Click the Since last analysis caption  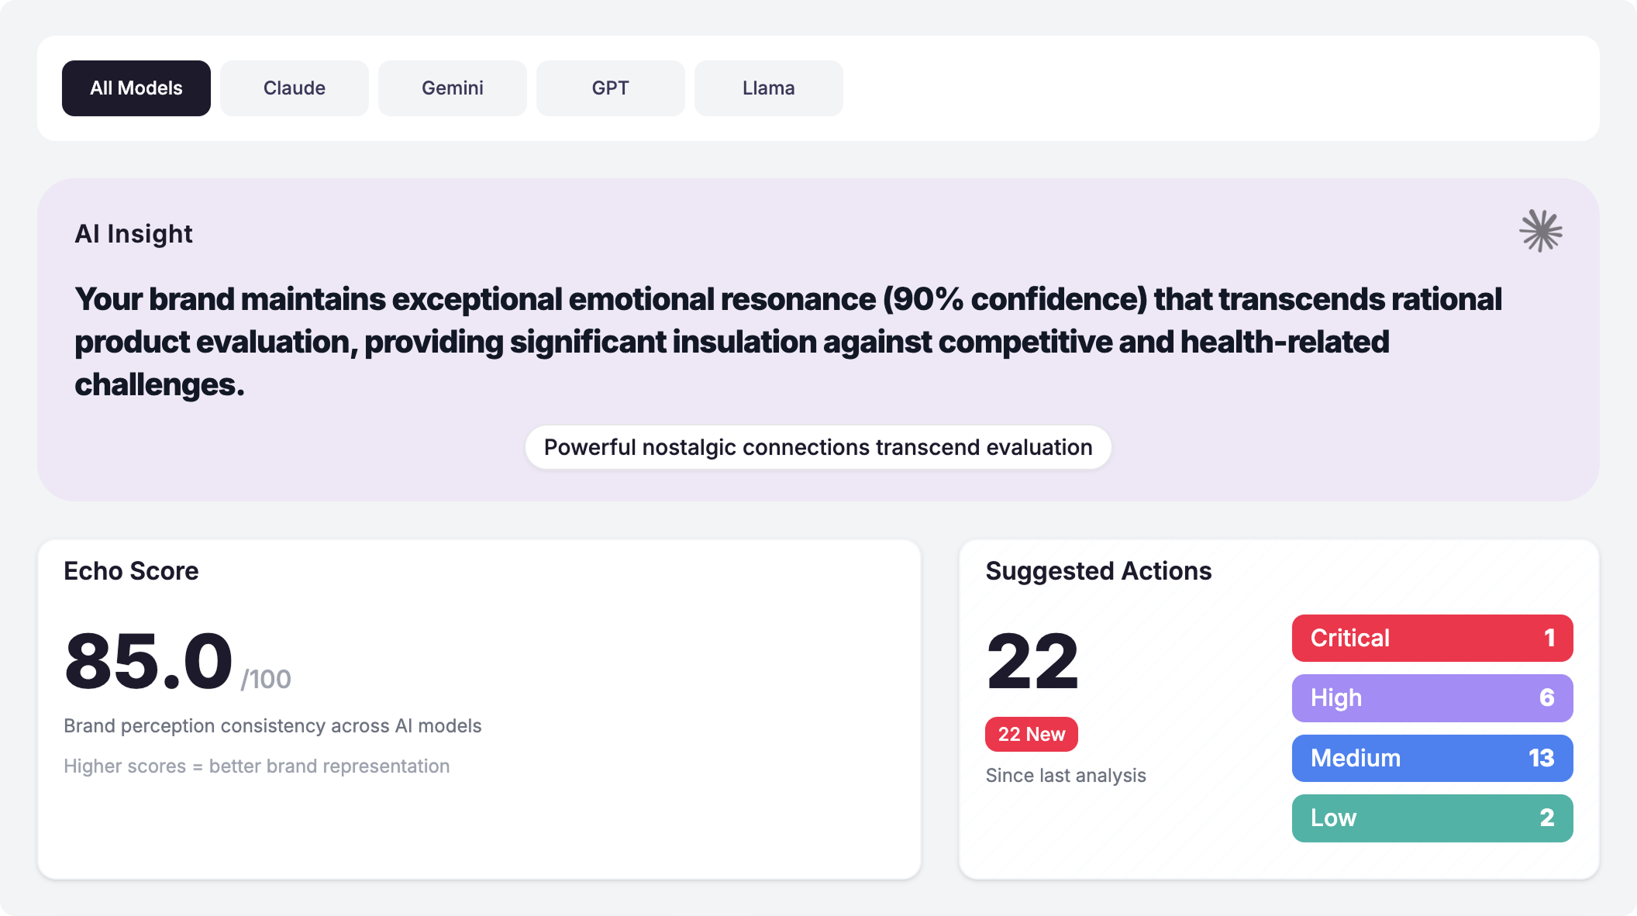1066,776
